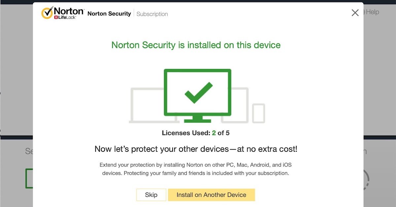Click the gray smartphone device icon
This screenshot has width=396, height=207.
tap(258, 113)
